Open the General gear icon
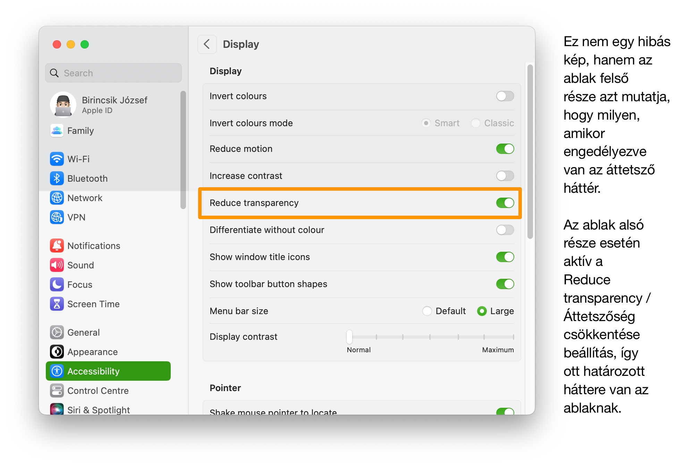The width and height of the screenshot is (694, 466). click(57, 333)
